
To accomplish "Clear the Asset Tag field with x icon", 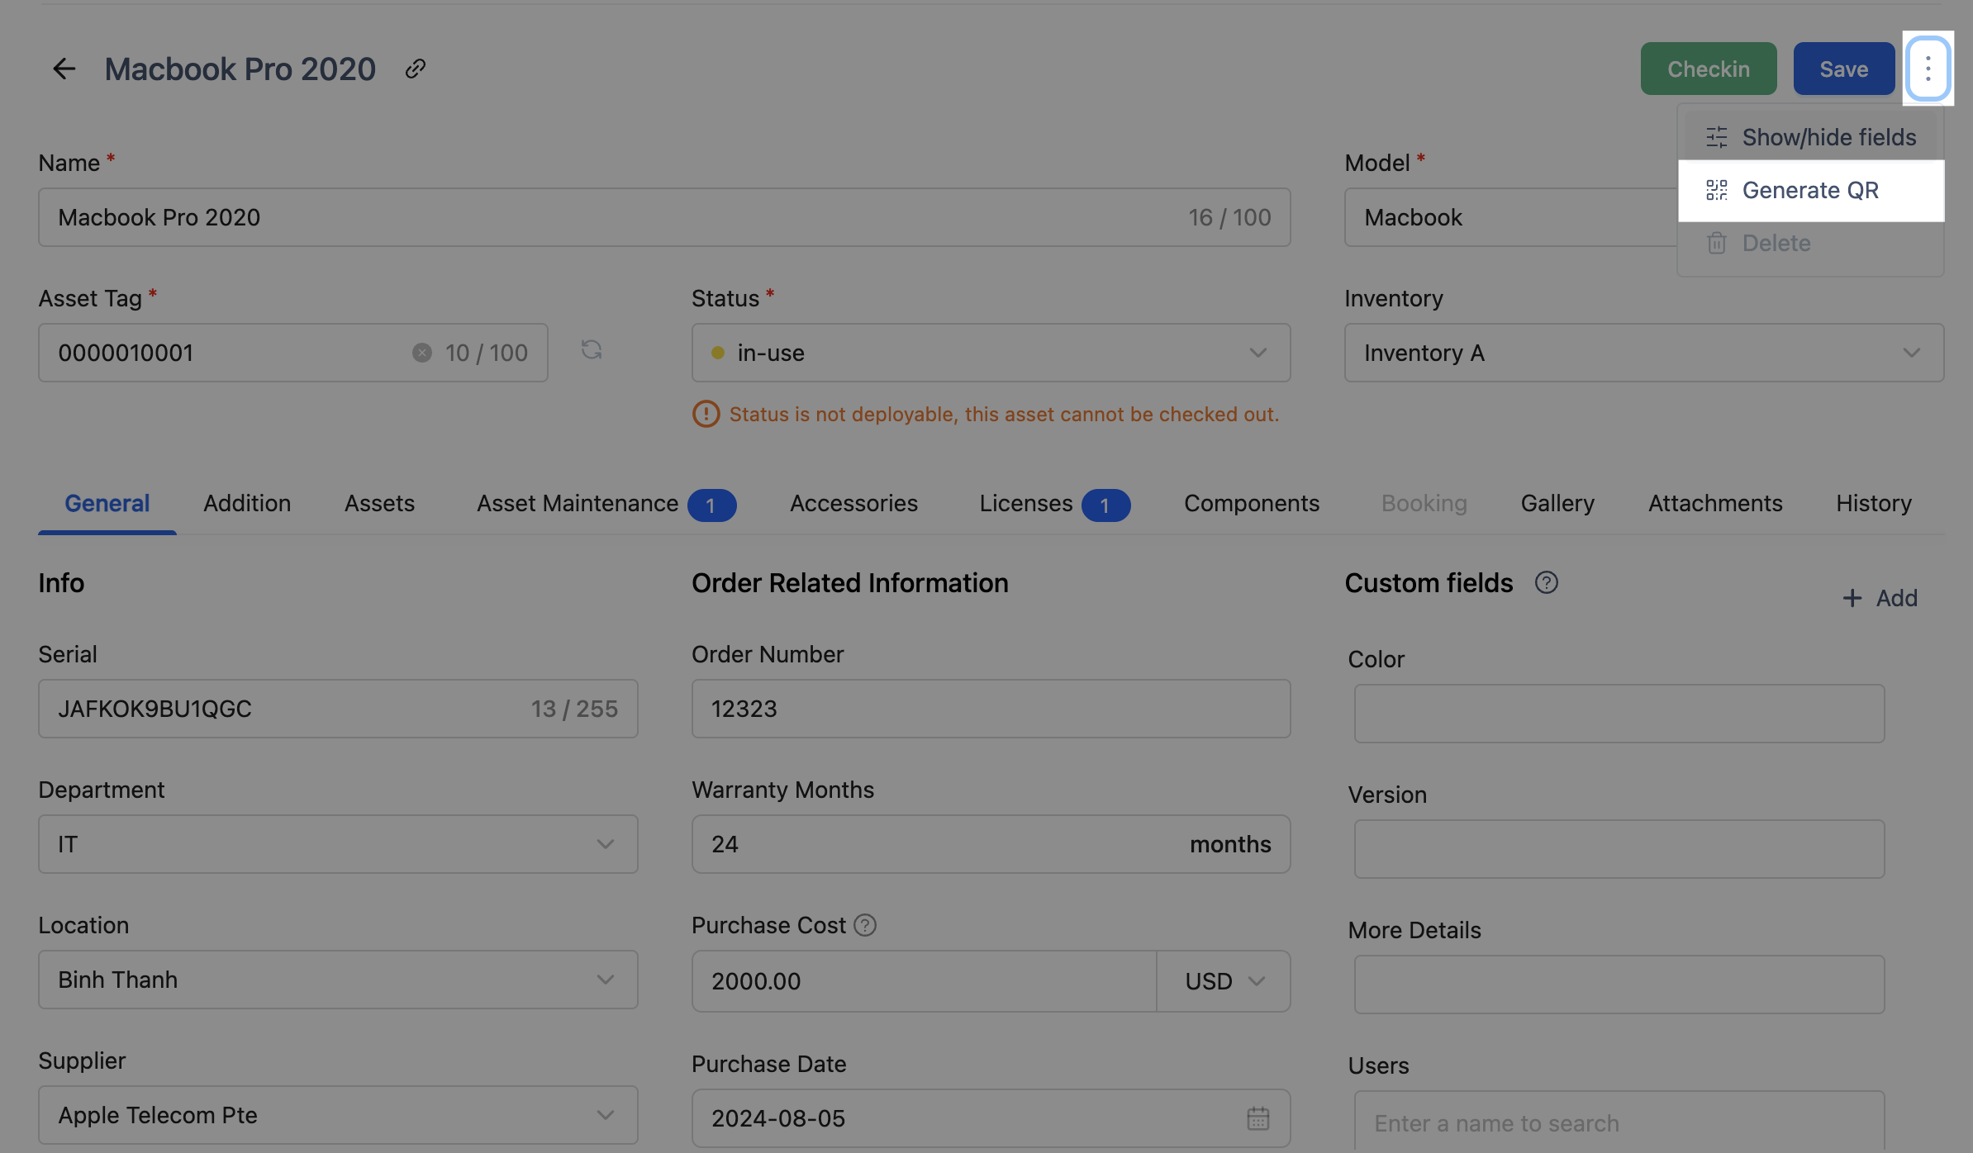I will (422, 353).
